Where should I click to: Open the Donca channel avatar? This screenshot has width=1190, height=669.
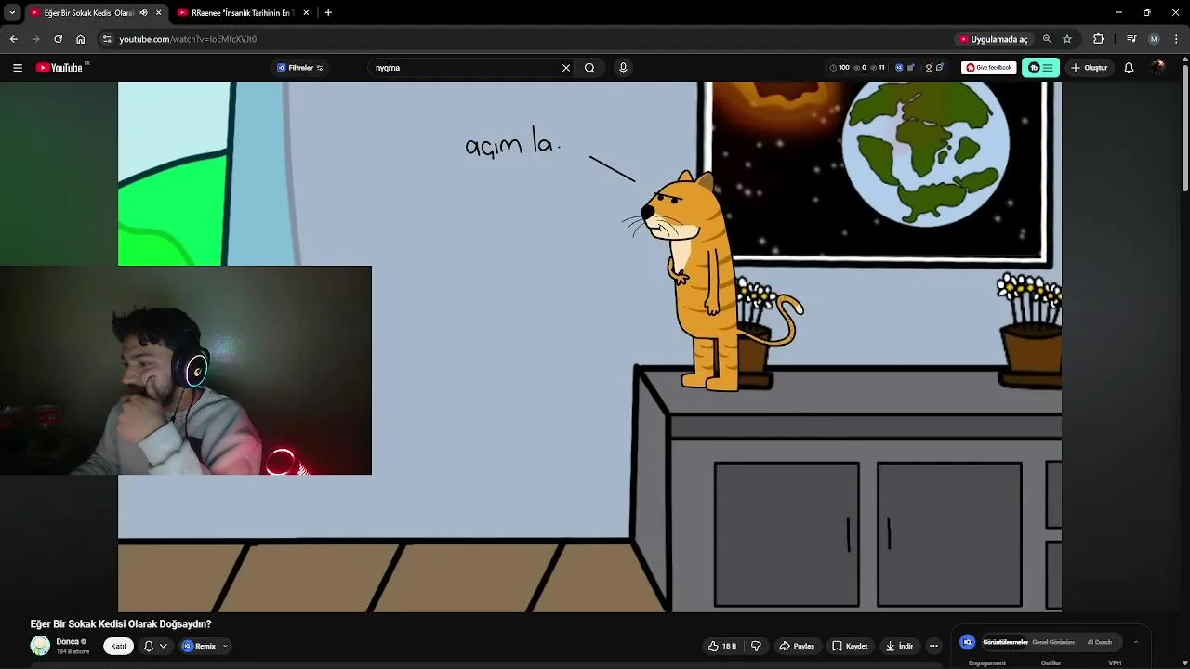(40, 645)
